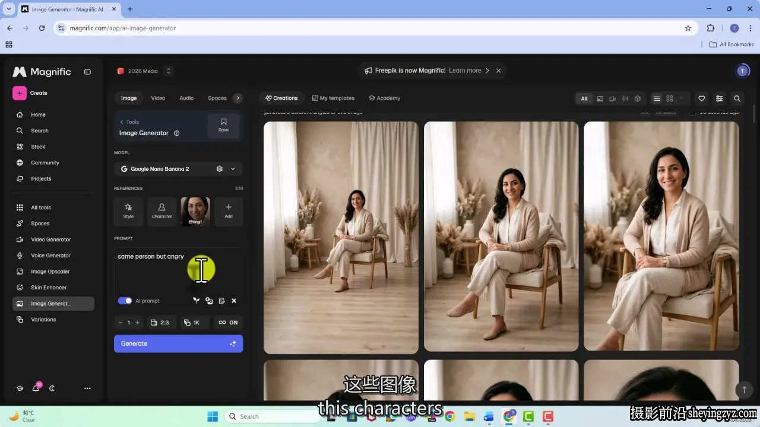Switch to the Audio tab
The height and width of the screenshot is (427, 760).
click(186, 98)
